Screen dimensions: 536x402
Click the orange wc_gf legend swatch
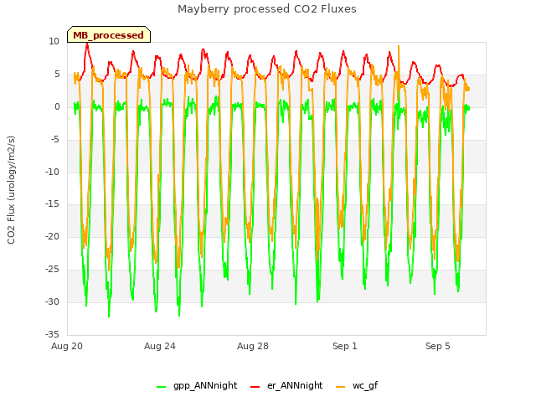coord(341,387)
